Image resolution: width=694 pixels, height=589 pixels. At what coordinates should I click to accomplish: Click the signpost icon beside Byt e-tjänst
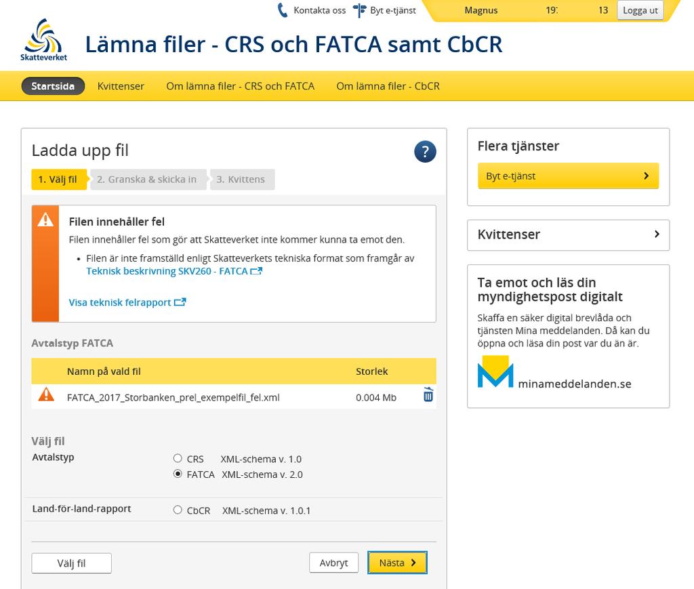[360, 10]
